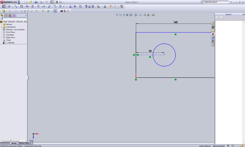The image size is (245, 147).
Task: Open the PropertyManager tab
Action: click(6, 16)
